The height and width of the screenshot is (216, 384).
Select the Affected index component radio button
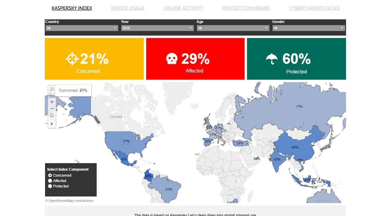pos(50,181)
